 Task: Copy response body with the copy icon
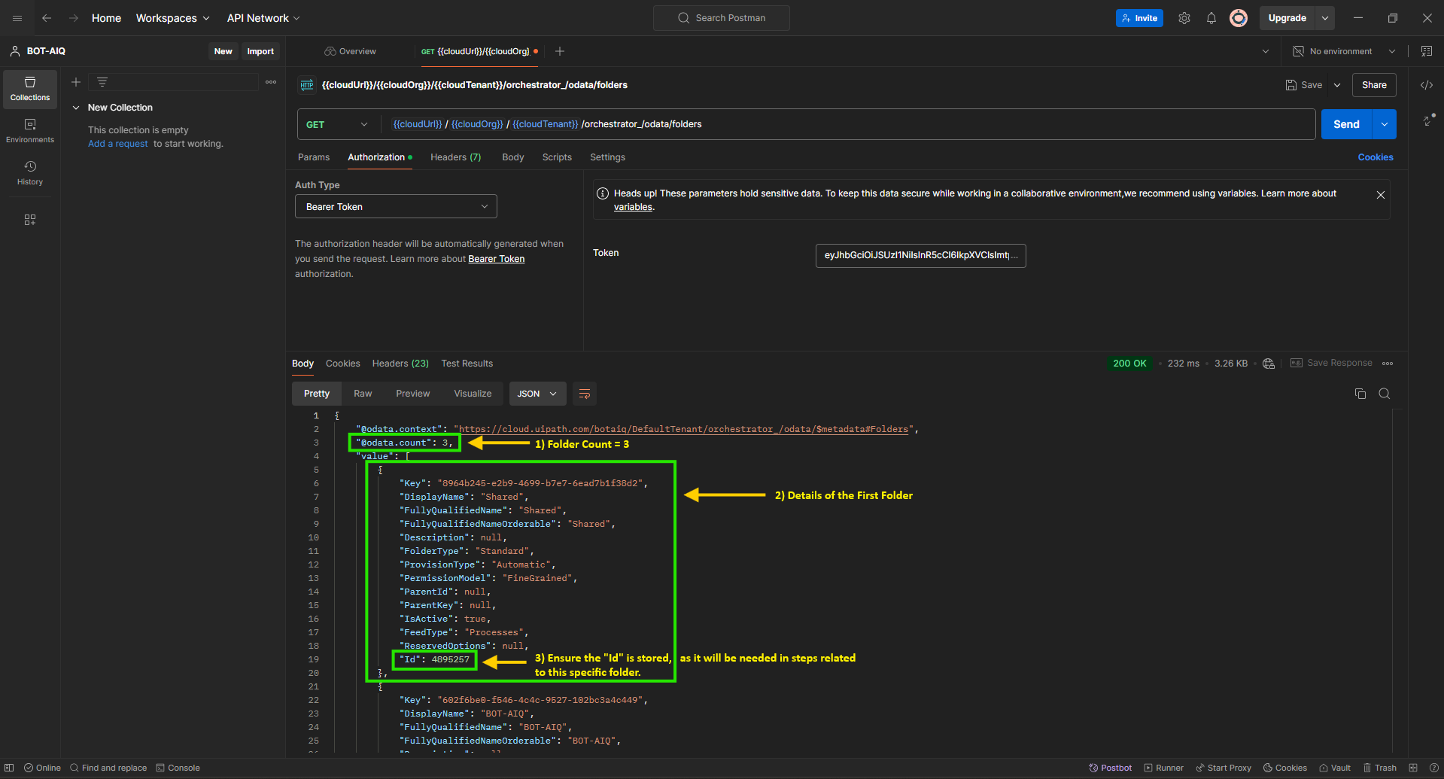(x=1360, y=394)
